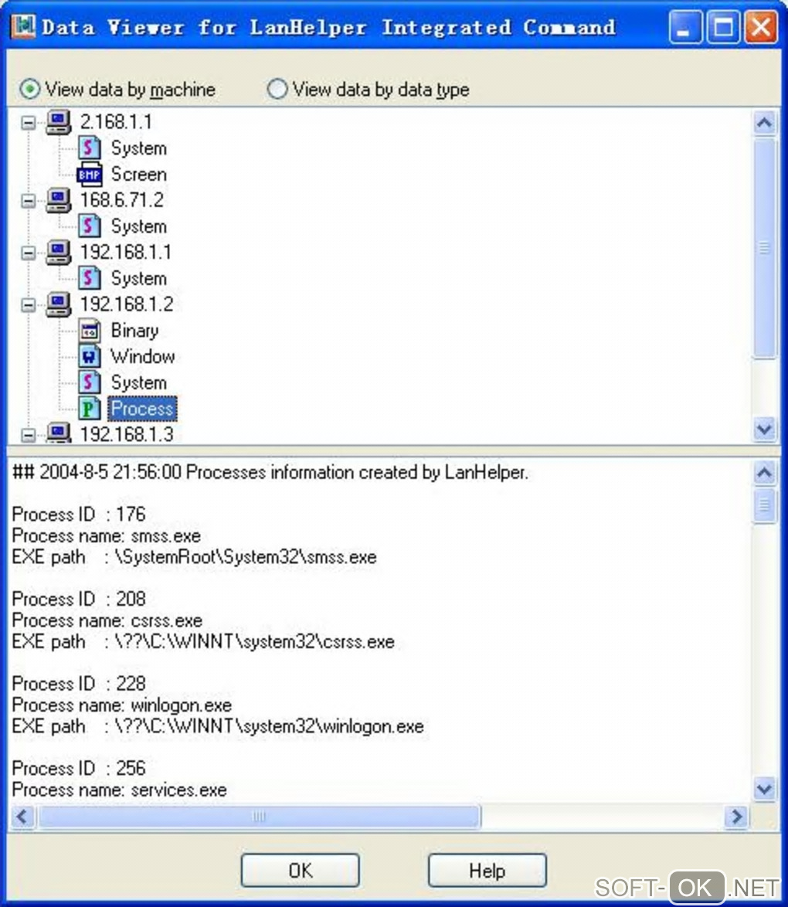Select the 192.168.1.2 machine label

coord(126,304)
